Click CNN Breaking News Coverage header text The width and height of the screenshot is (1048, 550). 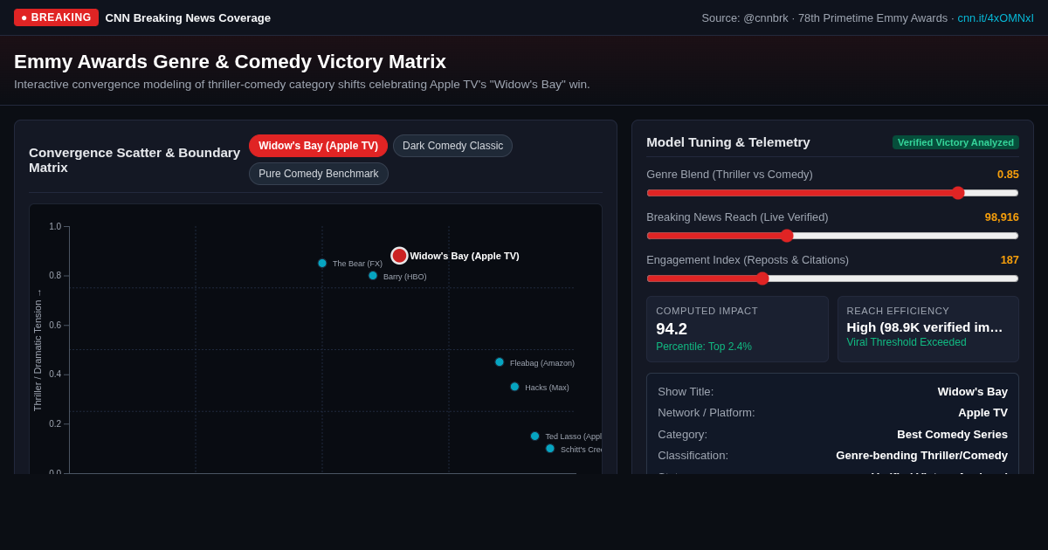pyautogui.click(x=188, y=17)
